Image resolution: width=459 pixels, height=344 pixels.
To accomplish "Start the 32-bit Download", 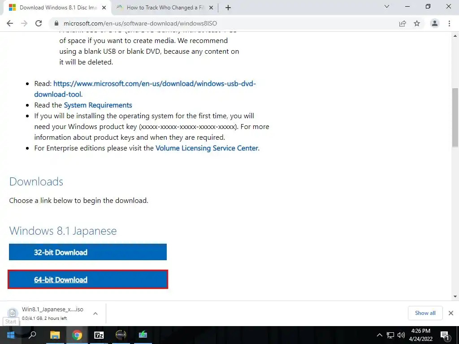I will point(88,252).
